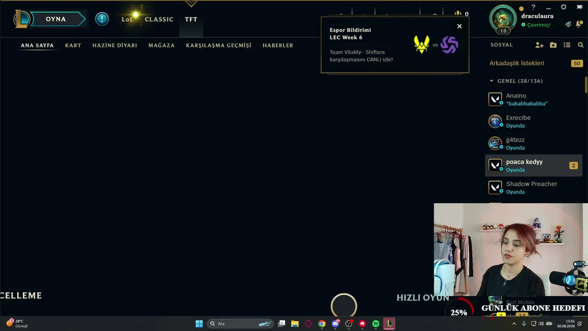
Task: Click the HIZLI OYUN quick play label
Action: click(x=423, y=297)
